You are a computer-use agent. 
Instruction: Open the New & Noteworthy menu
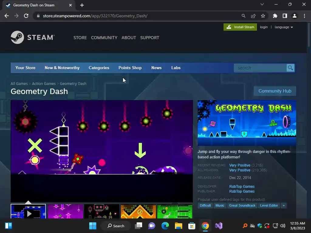pyautogui.click(x=62, y=68)
